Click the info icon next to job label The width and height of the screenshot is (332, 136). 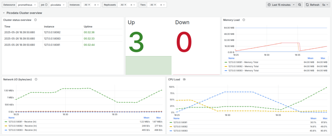pyautogui.click(x=46, y=5)
